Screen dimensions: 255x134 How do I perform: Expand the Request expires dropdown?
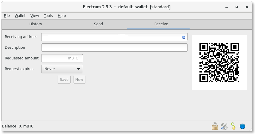62,69
